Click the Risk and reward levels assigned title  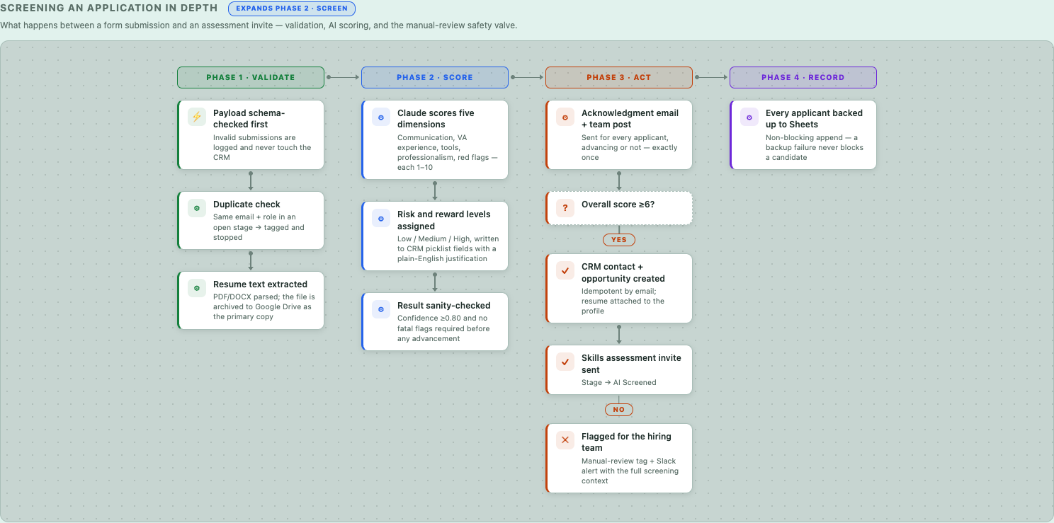pyautogui.click(x=443, y=220)
